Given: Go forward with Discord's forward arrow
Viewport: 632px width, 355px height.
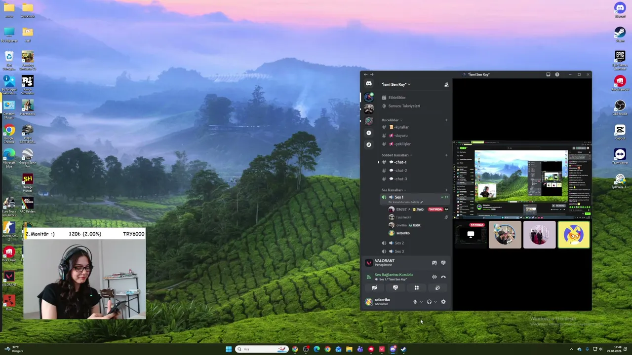Looking at the screenshot, I should (372, 74).
